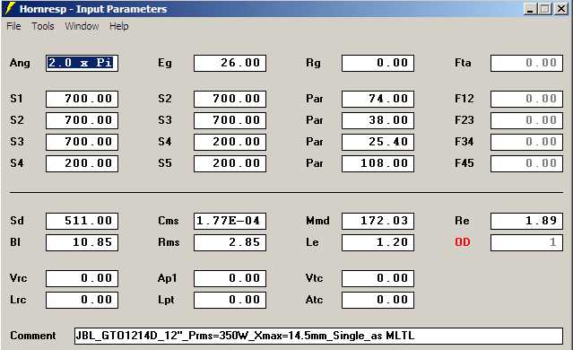The height and width of the screenshot is (350, 573).
Task: Click the left-column S2 field in second row
Action: click(82, 120)
